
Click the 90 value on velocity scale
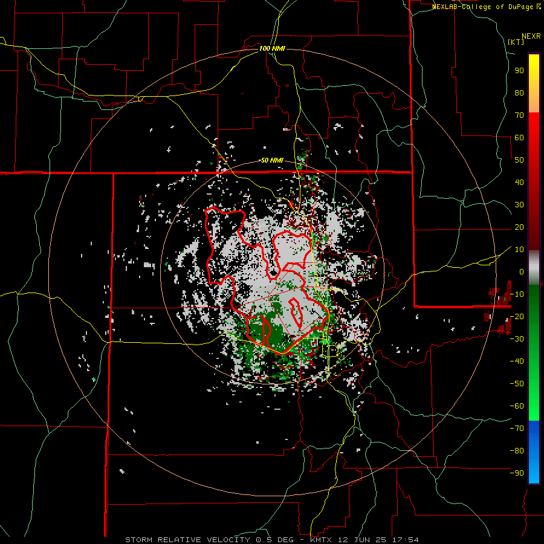[x=519, y=71]
